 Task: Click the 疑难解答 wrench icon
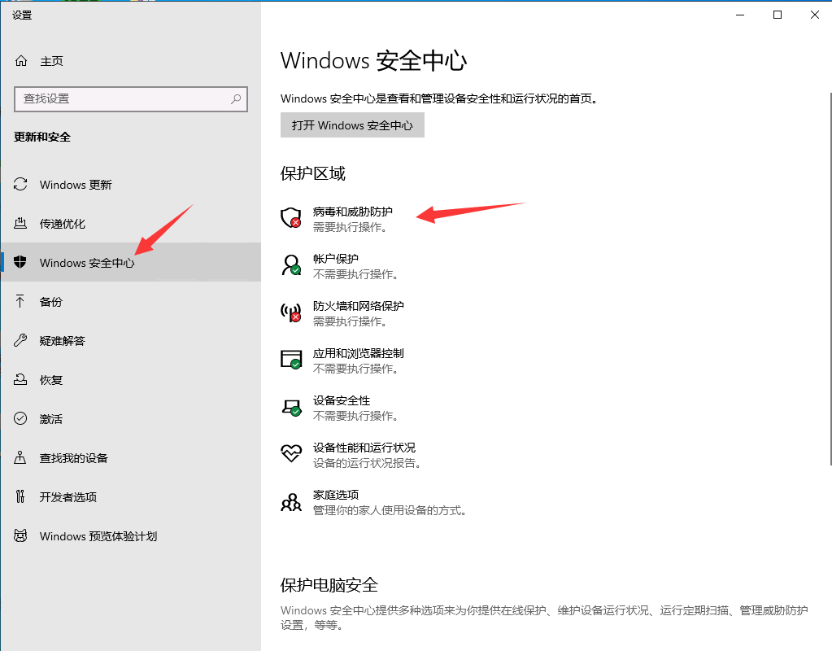tap(20, 340)
